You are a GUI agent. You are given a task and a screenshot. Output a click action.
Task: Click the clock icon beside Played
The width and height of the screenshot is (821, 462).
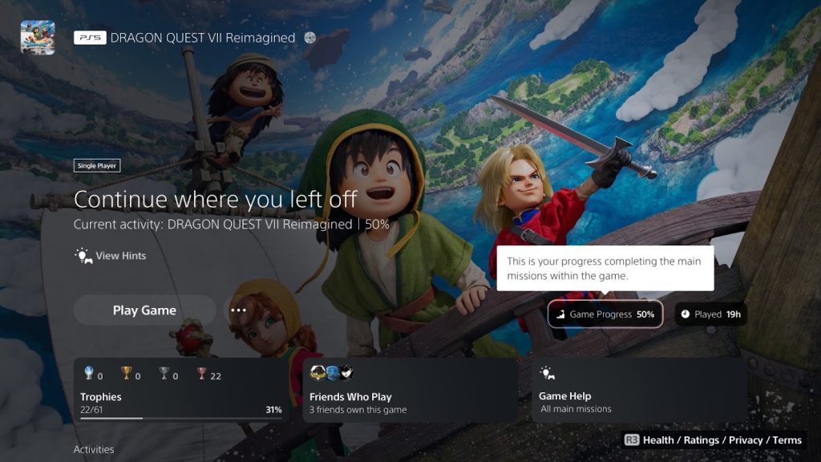[x=686, y=314]
